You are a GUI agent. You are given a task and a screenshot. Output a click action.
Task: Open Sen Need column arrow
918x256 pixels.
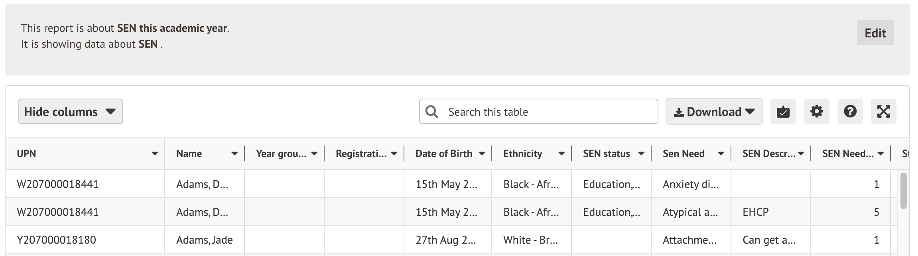coord(721,154)
